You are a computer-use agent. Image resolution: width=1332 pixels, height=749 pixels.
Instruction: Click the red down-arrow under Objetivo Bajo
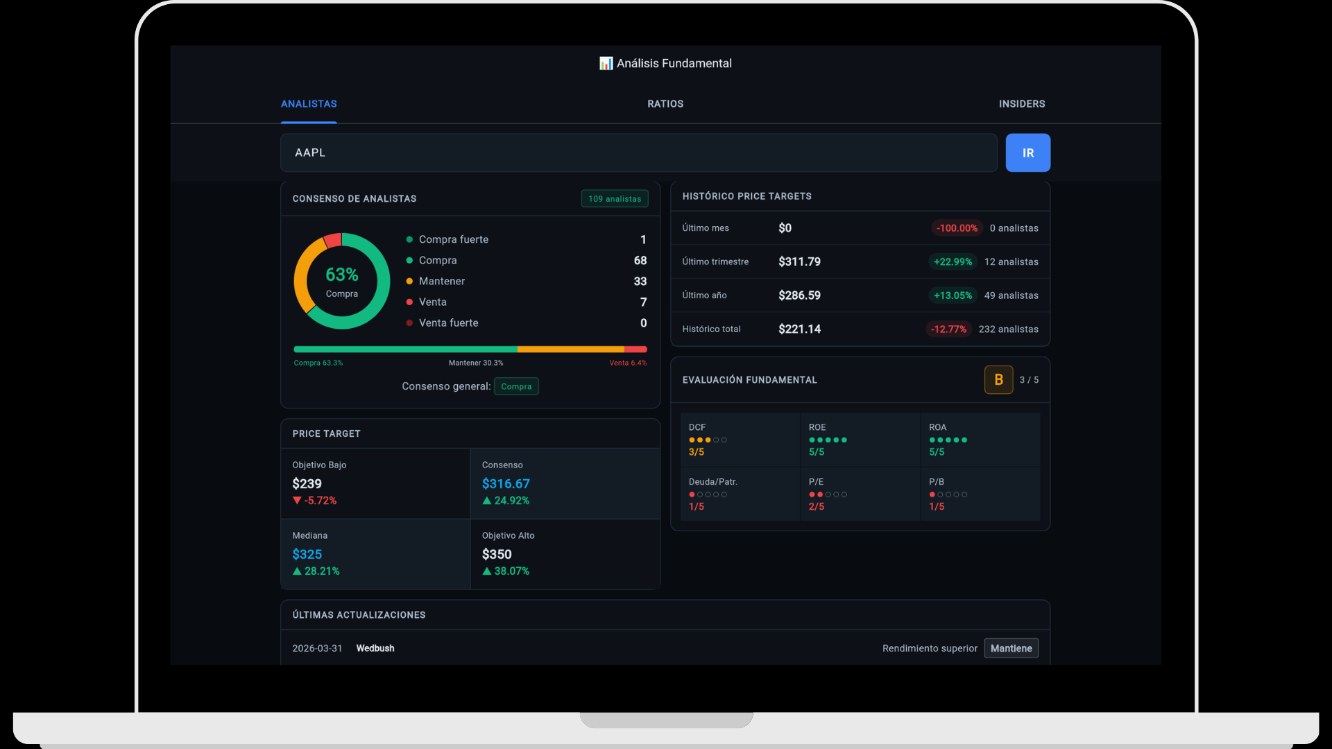(x=297, y=500)
